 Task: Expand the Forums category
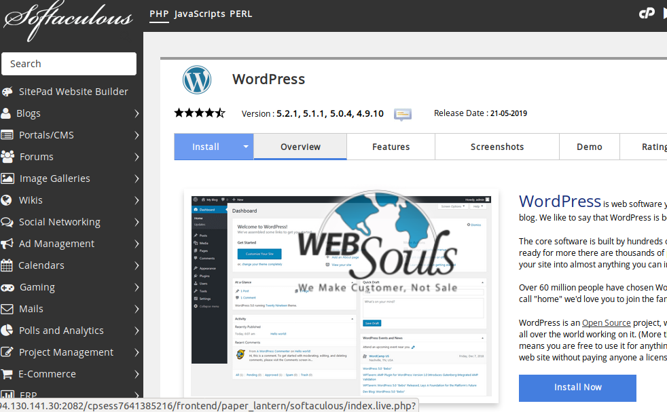[x=137, y=157]
